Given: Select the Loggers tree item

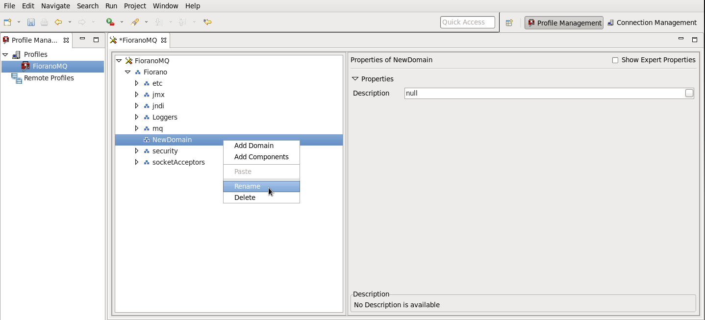Looking at the screenshot, I should [x=165, y=117].
